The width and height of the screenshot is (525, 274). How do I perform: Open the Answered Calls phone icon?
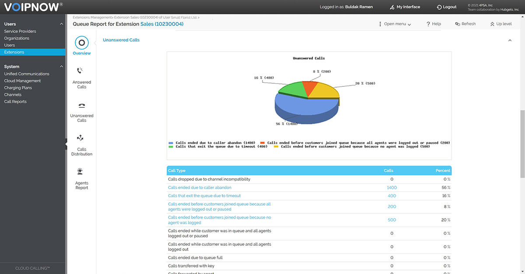click(x=80, y=71)
